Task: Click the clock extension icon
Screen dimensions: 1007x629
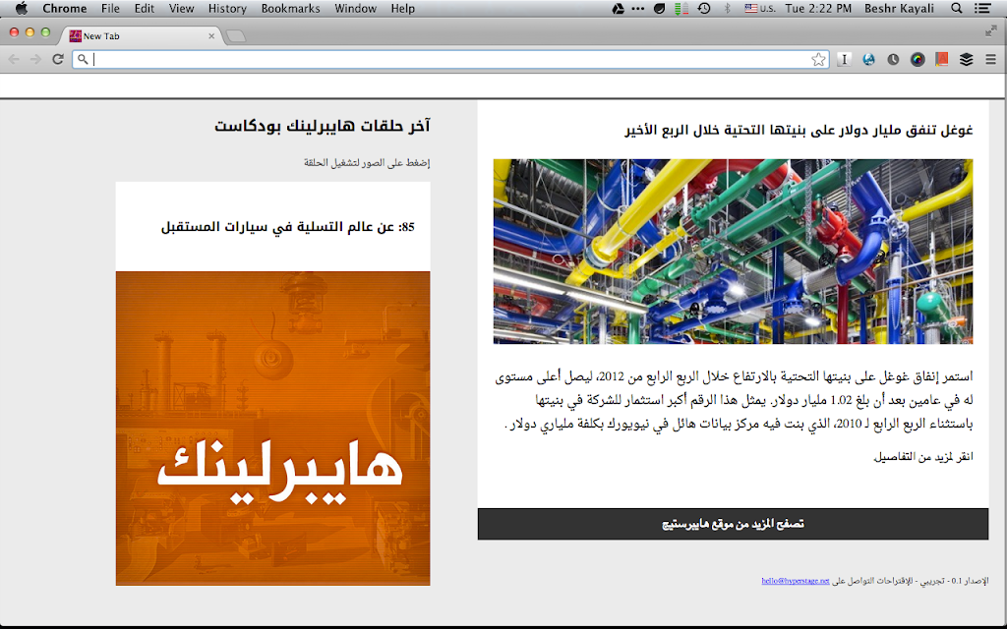Action: pyautogui.click(x=893, y=59)
